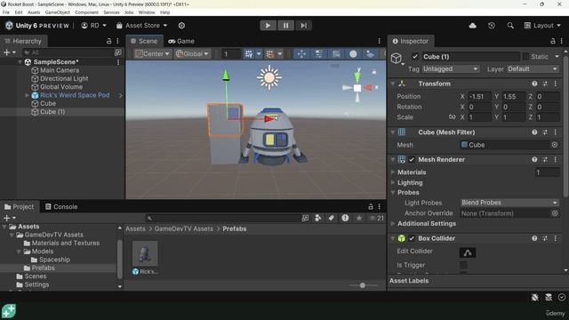Open the Window menu
Screen dimensions: 569x320
click(x=147, y=12)
